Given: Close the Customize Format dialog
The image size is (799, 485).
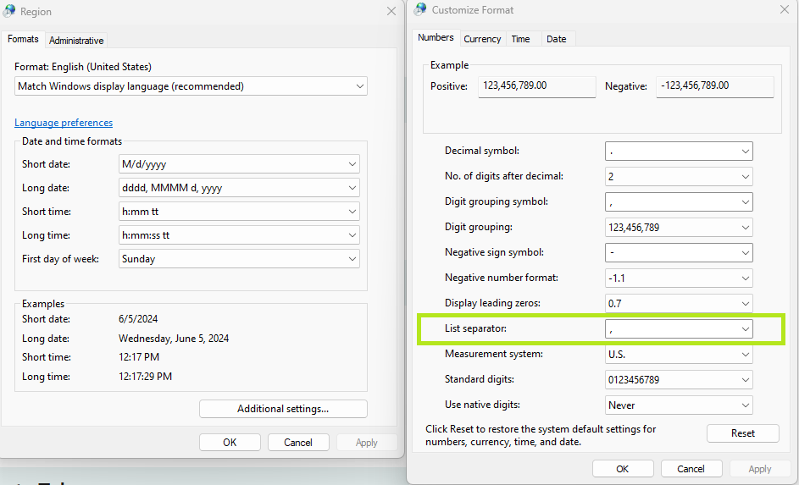Looking at the screenshot, I should (x=785, y=9).
